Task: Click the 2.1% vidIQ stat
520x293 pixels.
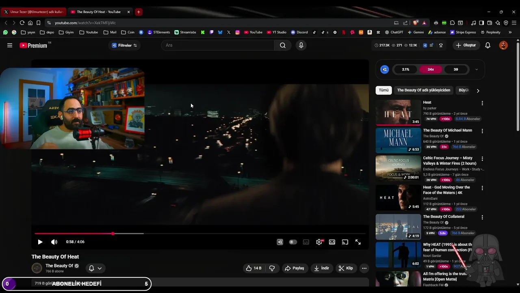Action: click(x=405, y=70)
